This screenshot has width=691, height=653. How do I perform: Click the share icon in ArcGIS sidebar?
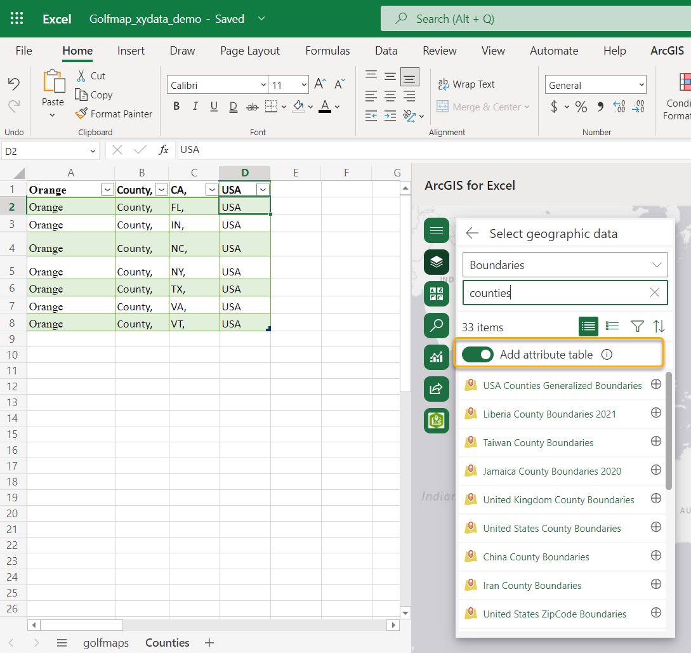coord(436,389)
